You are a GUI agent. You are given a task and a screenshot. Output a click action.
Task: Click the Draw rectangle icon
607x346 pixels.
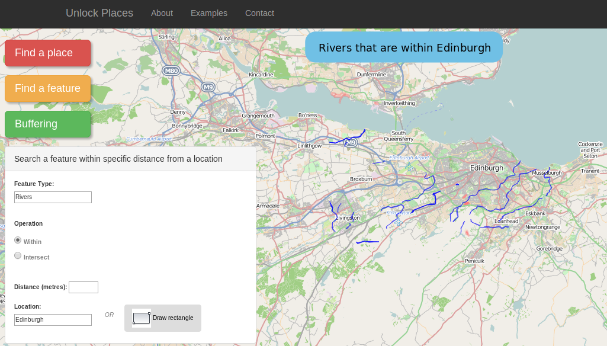coord(142,318)
